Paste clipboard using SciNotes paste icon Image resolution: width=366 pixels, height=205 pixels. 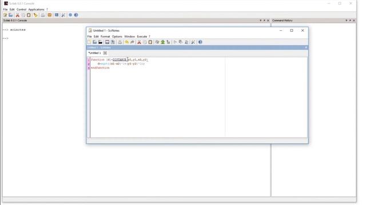click(150, 42)
